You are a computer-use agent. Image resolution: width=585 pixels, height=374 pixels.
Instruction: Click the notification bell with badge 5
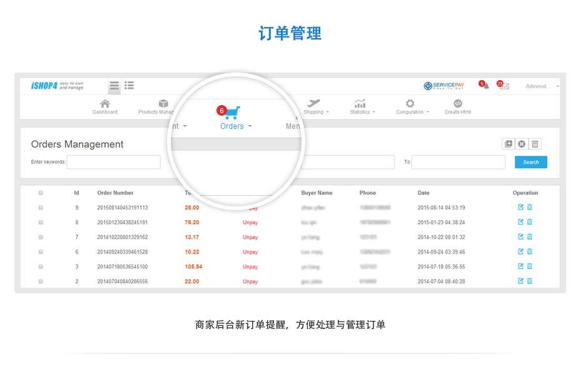[x=485, y=86]
